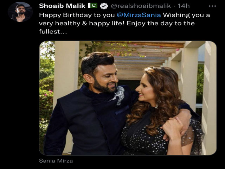Viewport: 225px width, 169px height.
Task: Open the 14h timestamp link
Action: pyautogui.click(x=184, y=6)
